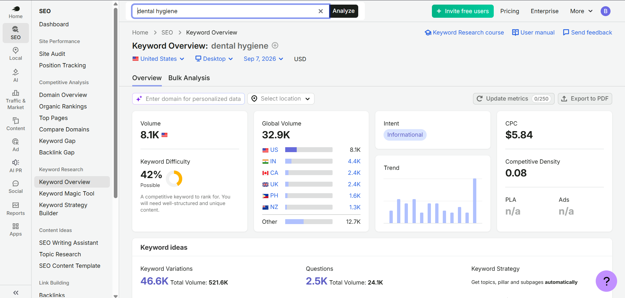Open help via purple question mark button
The height and width of the screenshot is (298, 625).
click(x=606, y=281)
